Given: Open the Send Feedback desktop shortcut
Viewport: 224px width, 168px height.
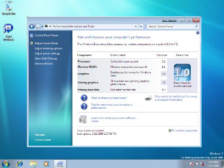Looking at the screenshot, I should (x=8, y=32).
